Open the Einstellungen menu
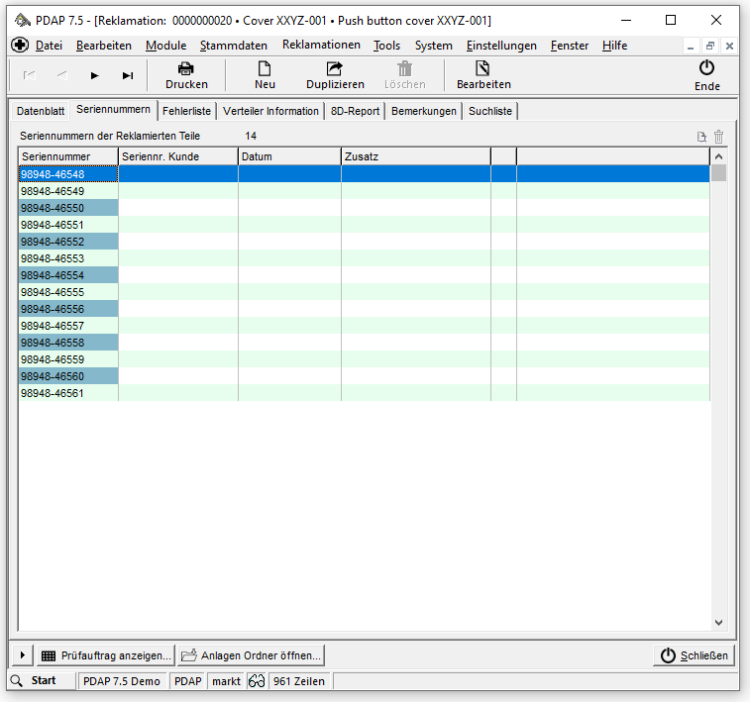This screenshot has width=750, height=702. coord(501,46)
